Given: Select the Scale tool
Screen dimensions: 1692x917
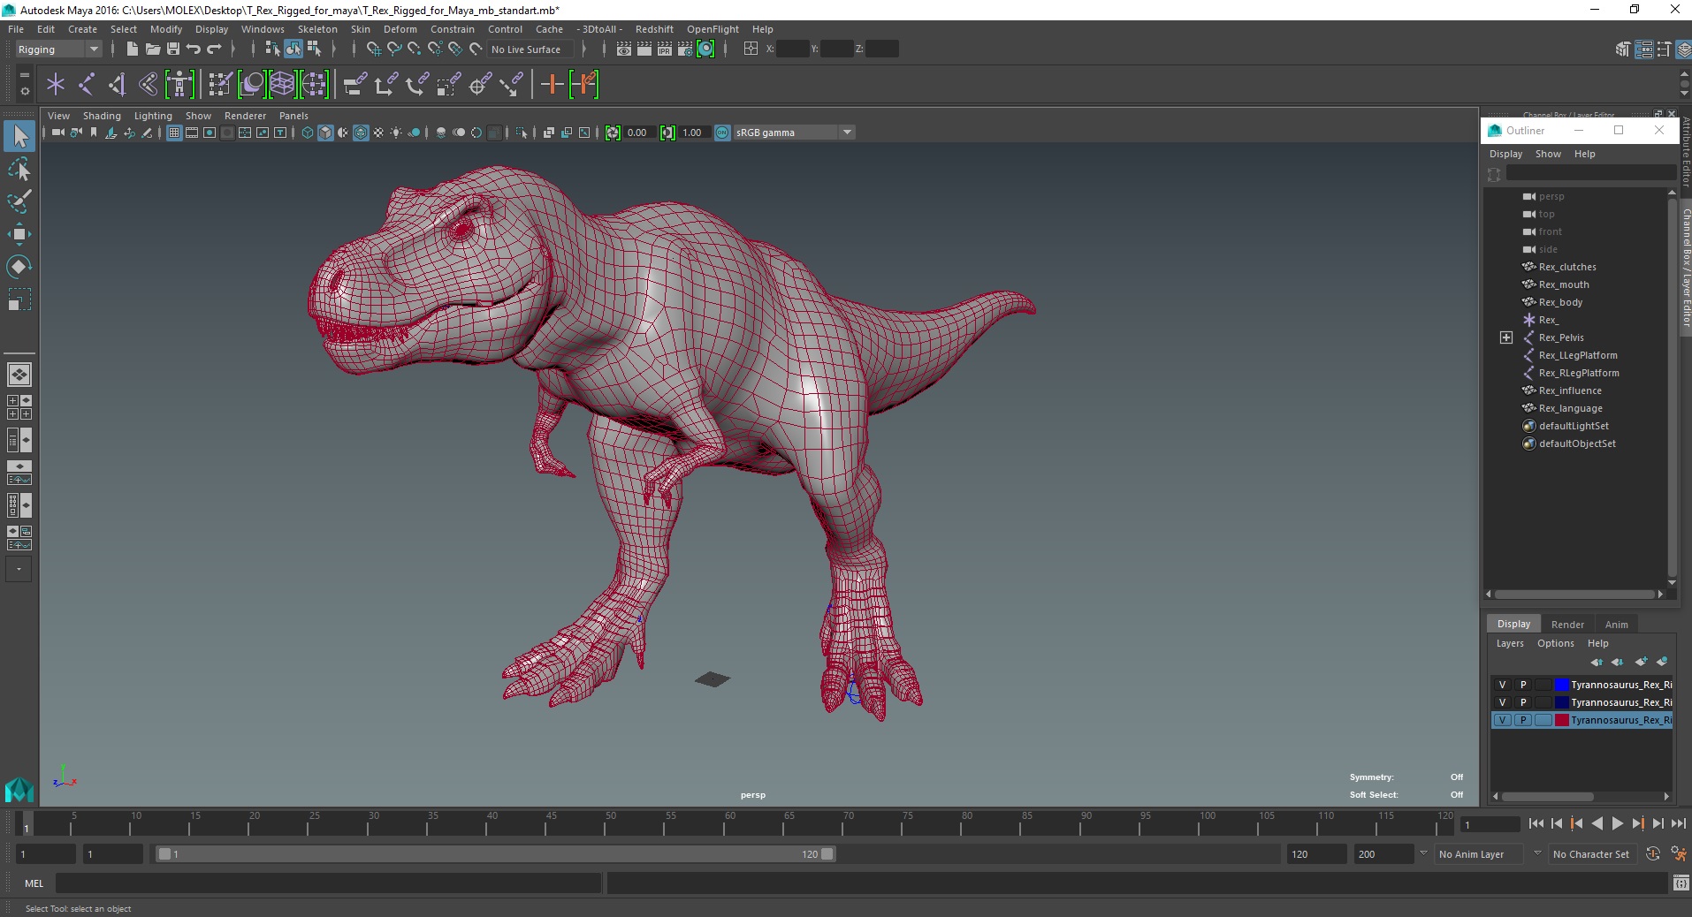Looking at the screenshot, I should tap(19, 299).
